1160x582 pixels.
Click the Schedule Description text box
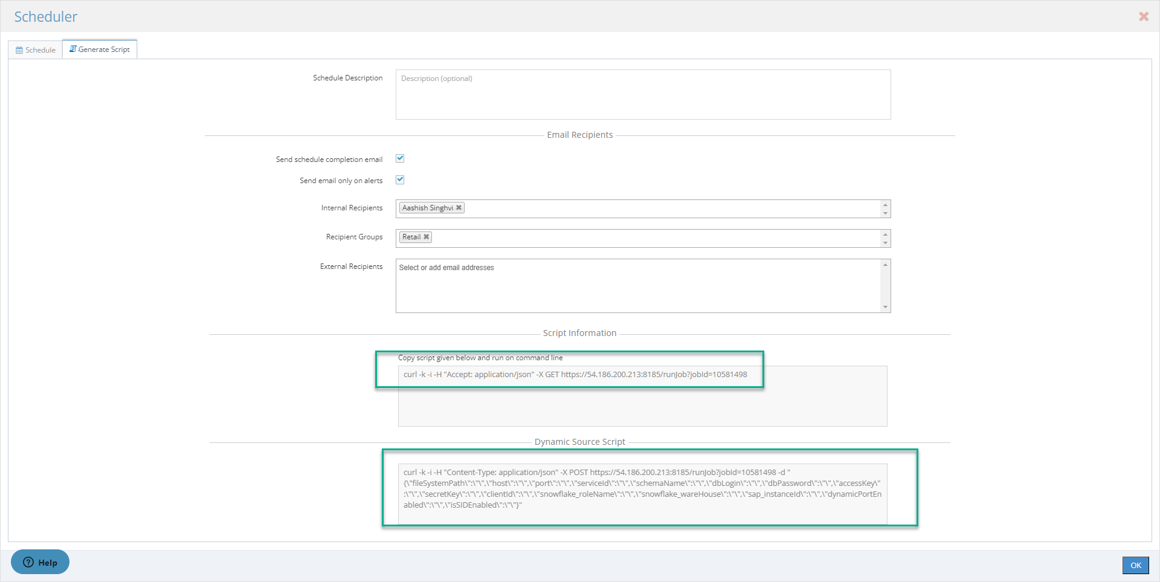coord(643,94)
